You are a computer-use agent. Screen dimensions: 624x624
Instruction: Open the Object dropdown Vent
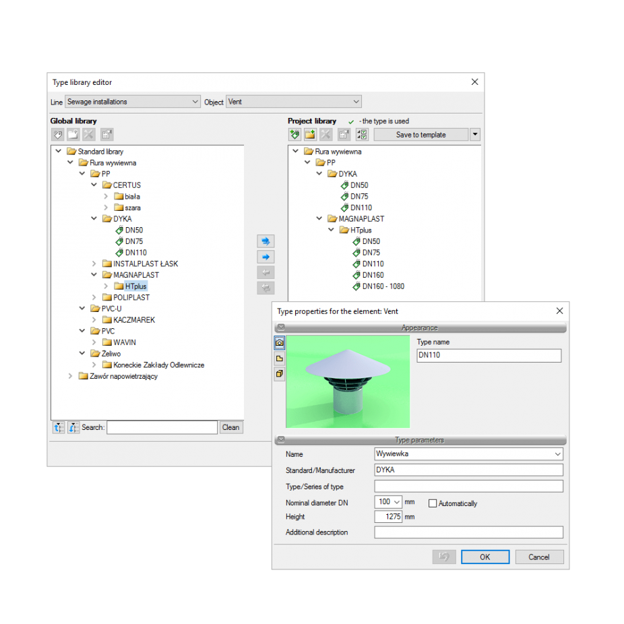294,102
